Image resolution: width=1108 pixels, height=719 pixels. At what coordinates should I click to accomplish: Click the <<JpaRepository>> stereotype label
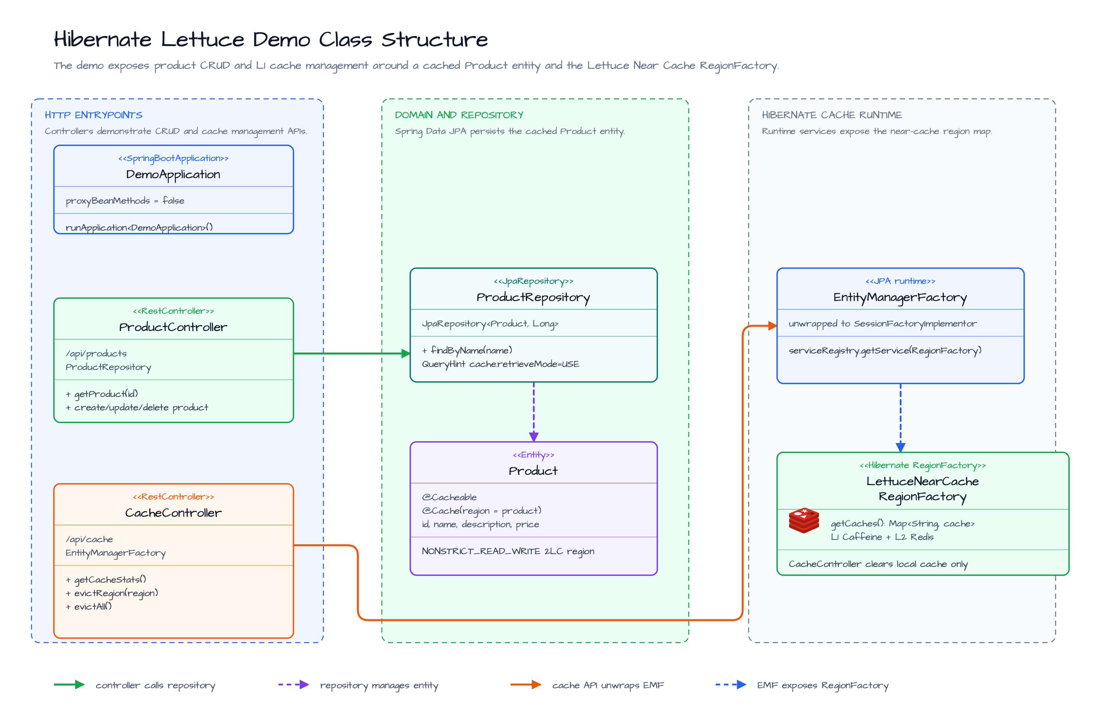(533, 281)
